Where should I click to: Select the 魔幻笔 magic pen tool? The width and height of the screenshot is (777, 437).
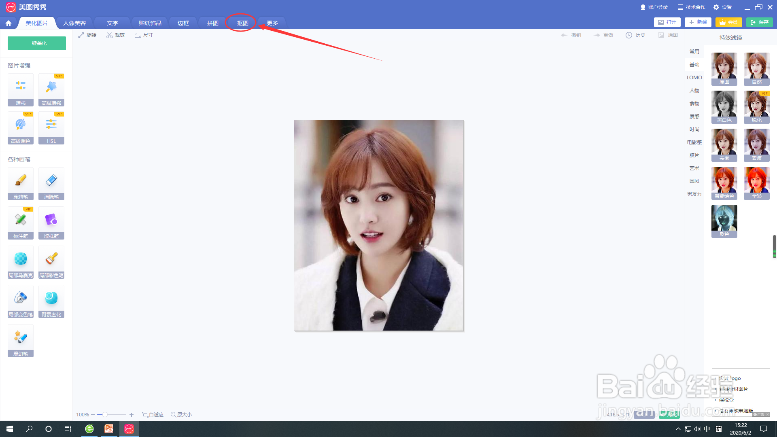click(21, 340)
